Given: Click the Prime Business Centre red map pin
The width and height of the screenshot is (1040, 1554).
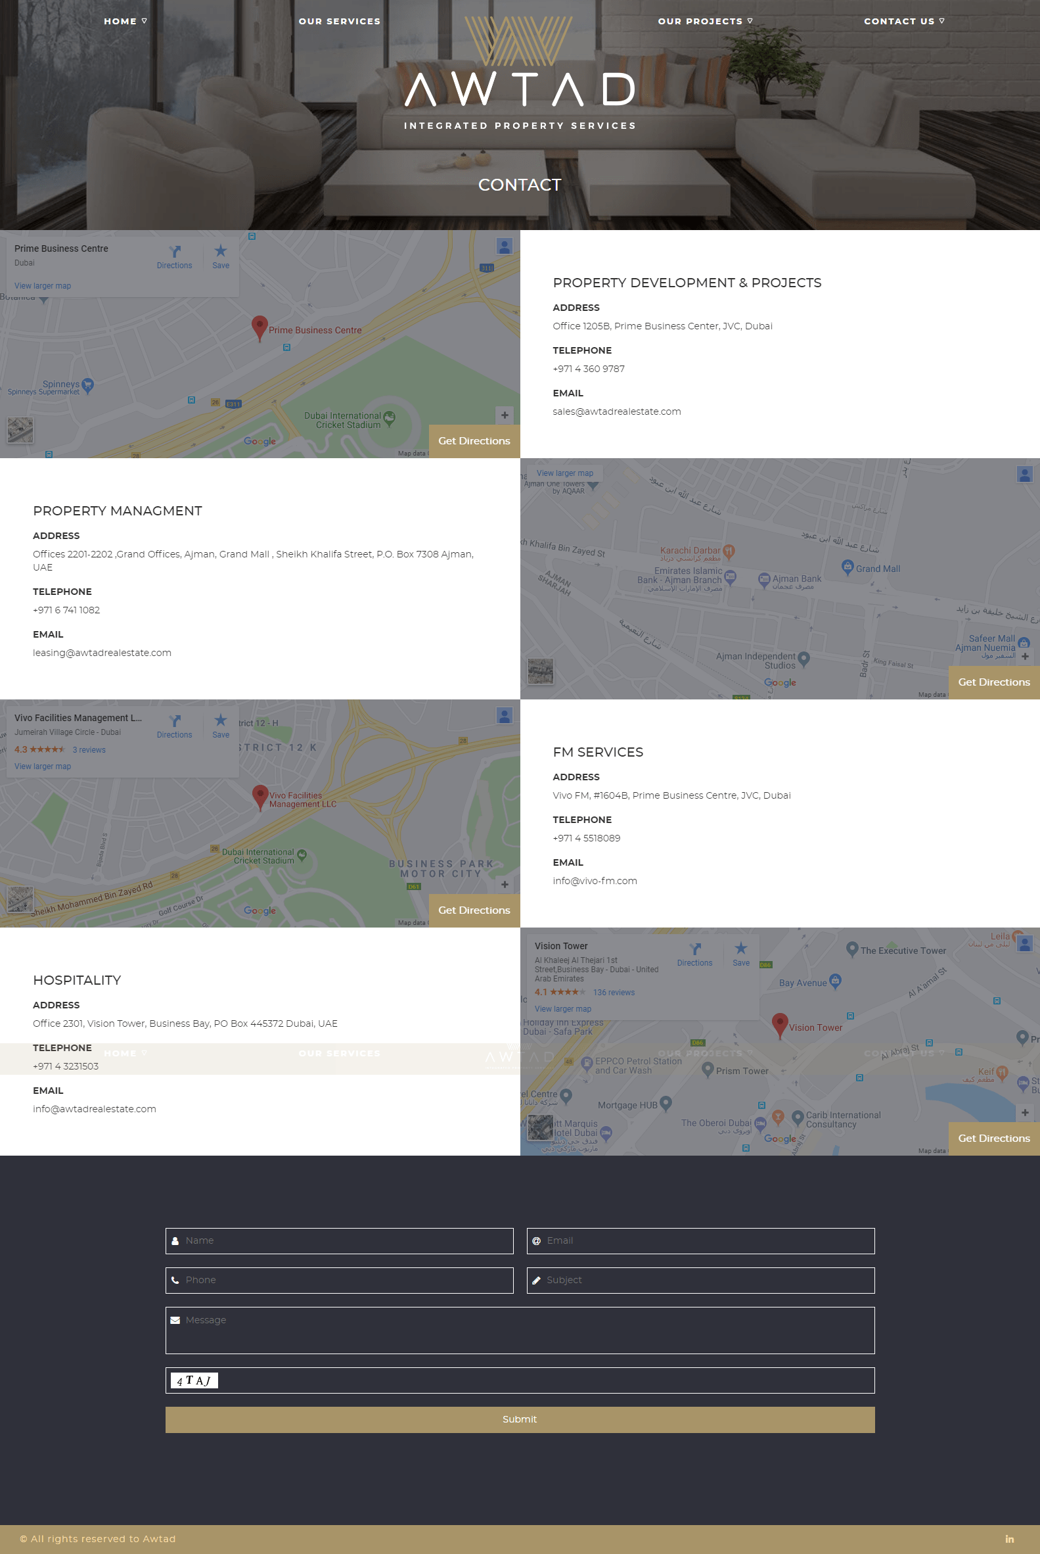Looking at the screenshot, I should coord(260,328).
